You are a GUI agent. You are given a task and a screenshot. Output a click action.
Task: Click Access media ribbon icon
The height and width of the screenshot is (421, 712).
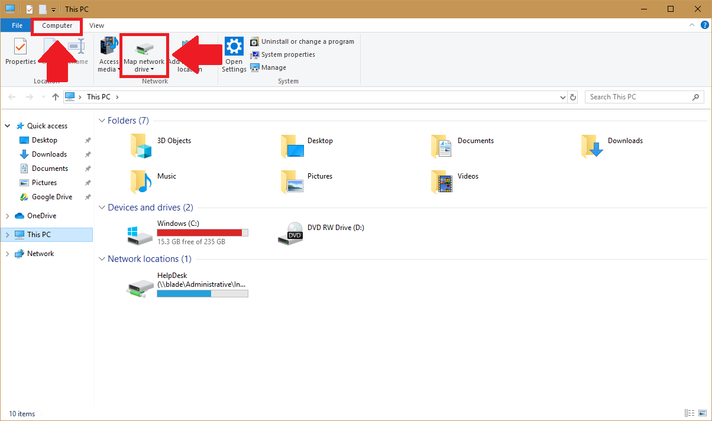[108, 47]
